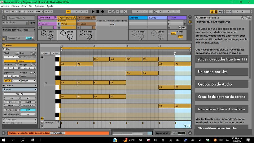
Task: Toggle the Loop switch in transport
Action: click(x=155, y=11)
